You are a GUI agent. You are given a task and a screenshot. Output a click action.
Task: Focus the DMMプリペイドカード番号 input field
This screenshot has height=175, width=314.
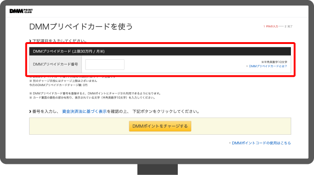[105, 65]
